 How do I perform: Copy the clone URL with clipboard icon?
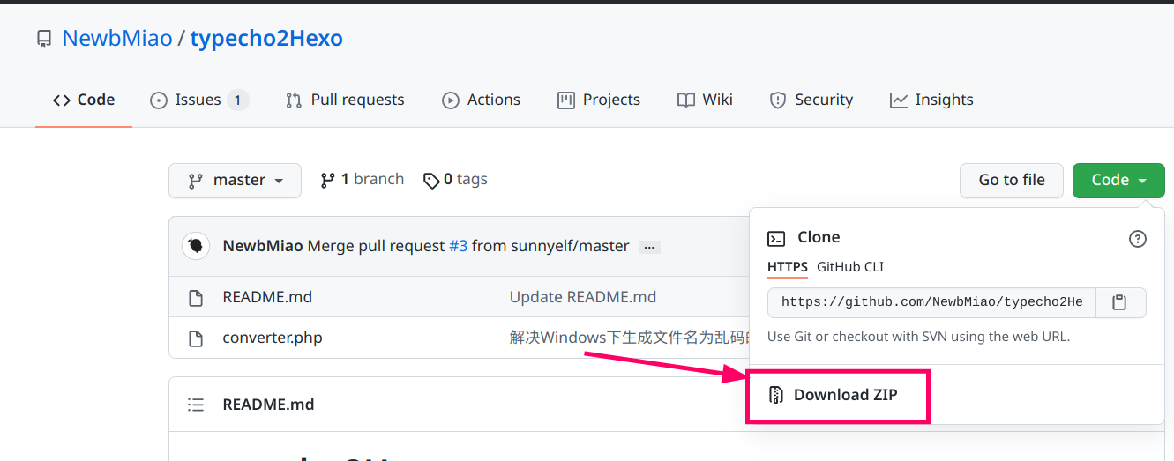pos(1120,302)
